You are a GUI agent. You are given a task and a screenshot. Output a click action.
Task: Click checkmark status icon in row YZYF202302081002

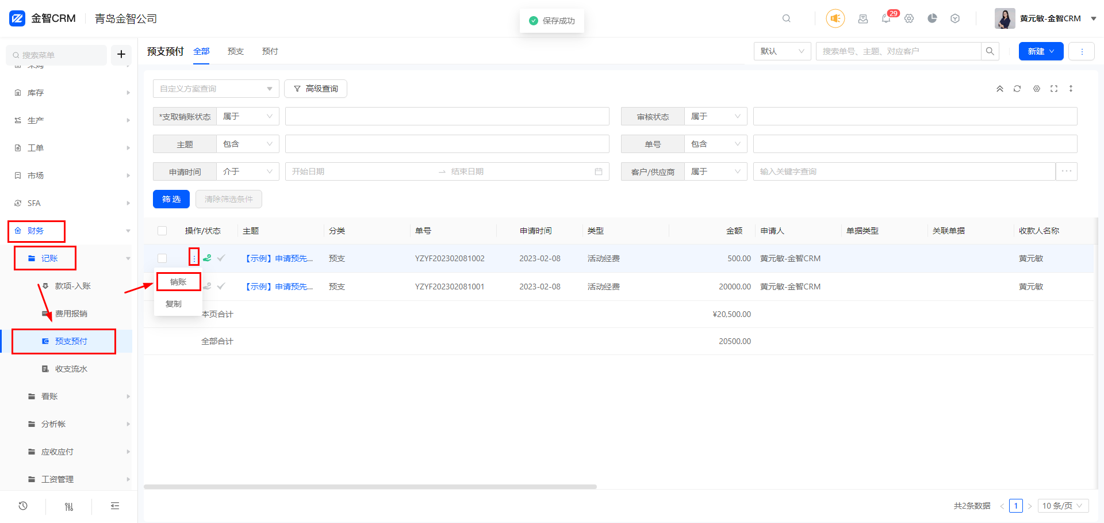point(221,258)
